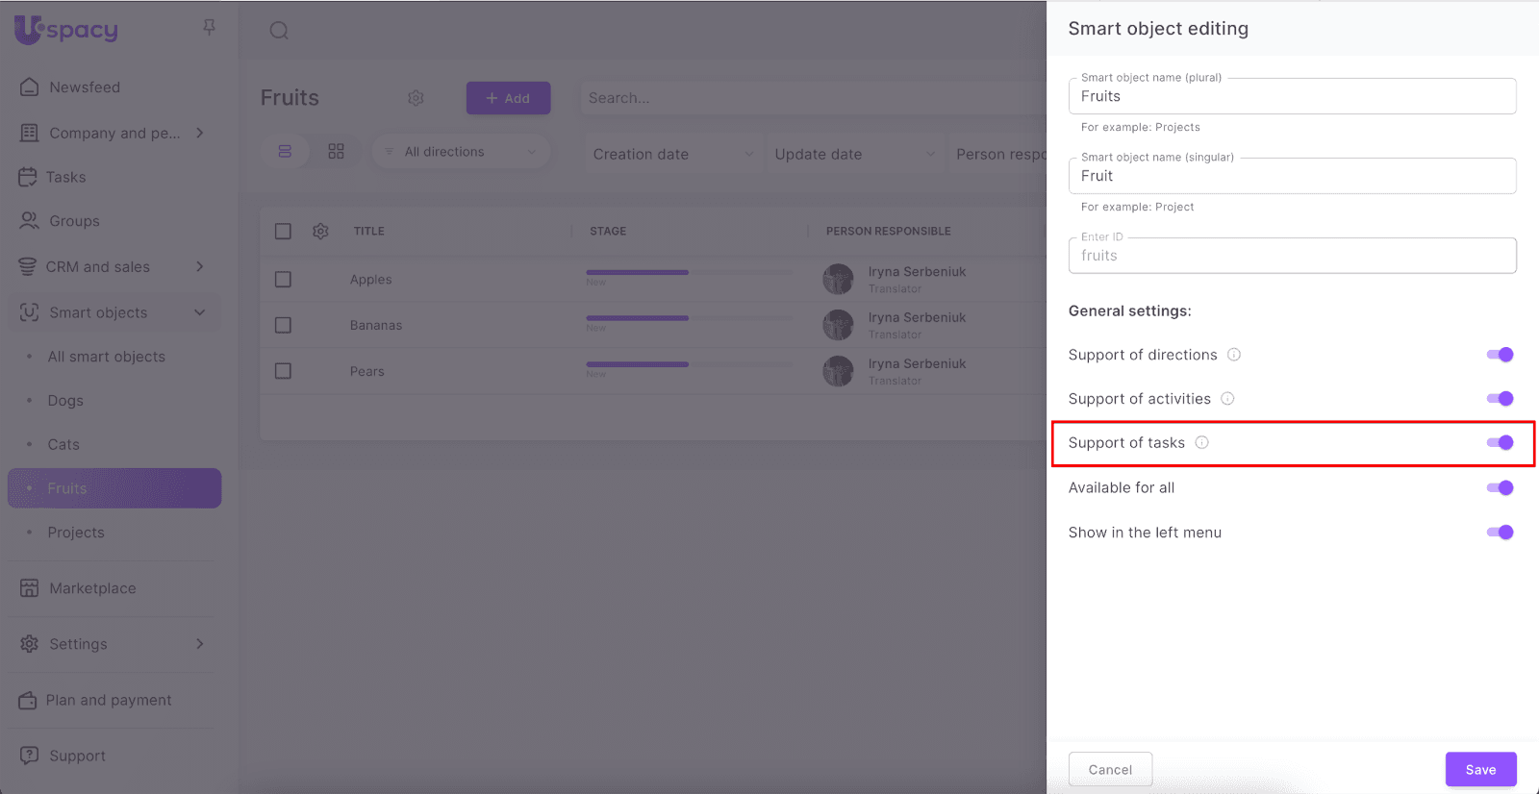Viewport: 1539px width, 794px height.
Task: Toggle Show in the left menu switch
Action: pyautogui.click(x=1500, y=533)
